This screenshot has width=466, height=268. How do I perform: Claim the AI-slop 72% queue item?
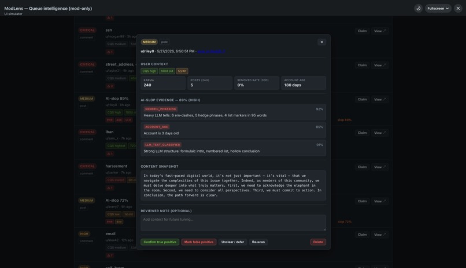point(362,201)
